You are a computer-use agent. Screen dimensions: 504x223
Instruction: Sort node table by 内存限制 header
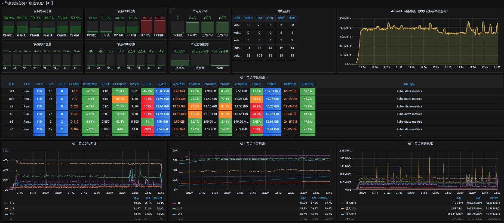[241, 84]
